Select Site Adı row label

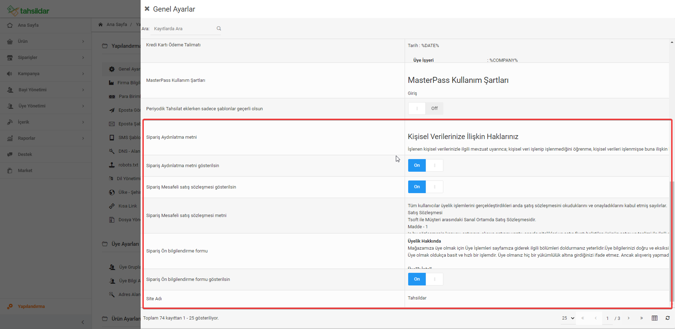pos(154,299)
